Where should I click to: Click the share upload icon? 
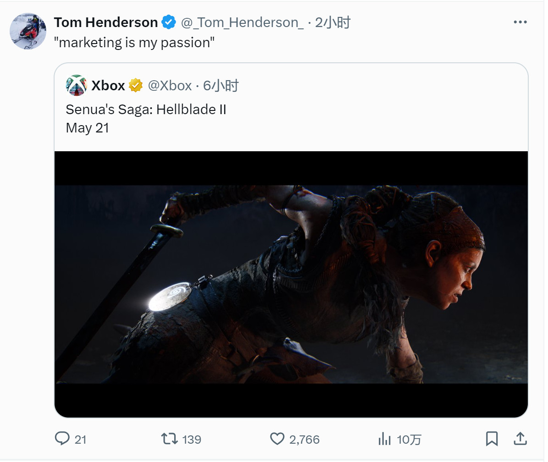(520, 439)
